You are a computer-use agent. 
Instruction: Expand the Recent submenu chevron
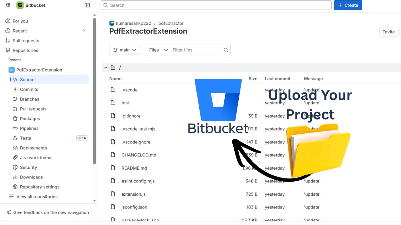tap(84, 31)
